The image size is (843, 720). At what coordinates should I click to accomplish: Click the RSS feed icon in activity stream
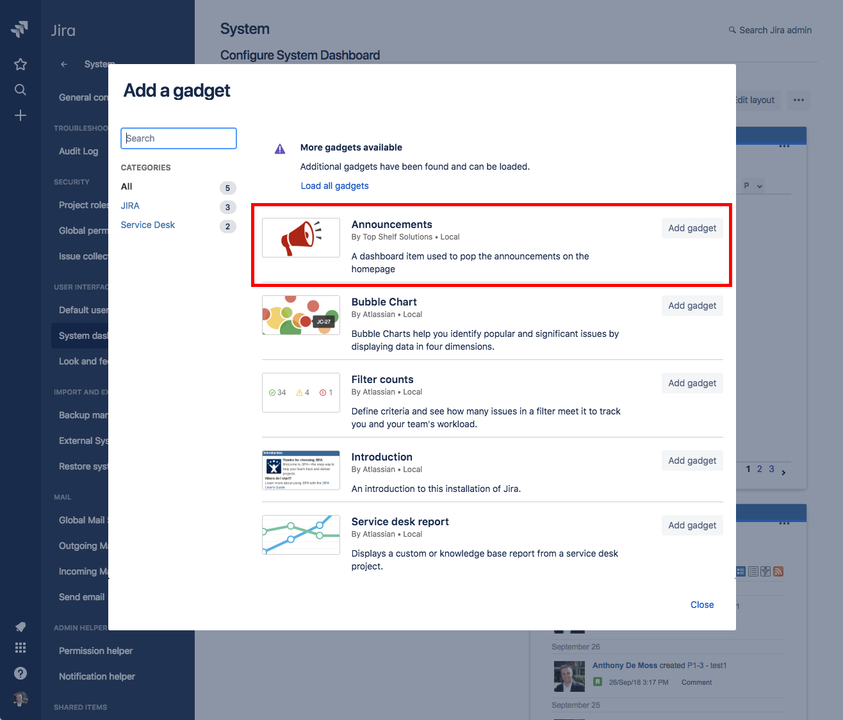coord(778,571)
